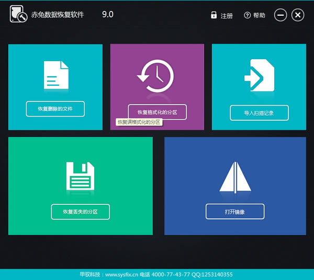Select the 导入扫描记录 button
Screen dimensions: 314x280
pyautogui.click(x=259, y=112)
